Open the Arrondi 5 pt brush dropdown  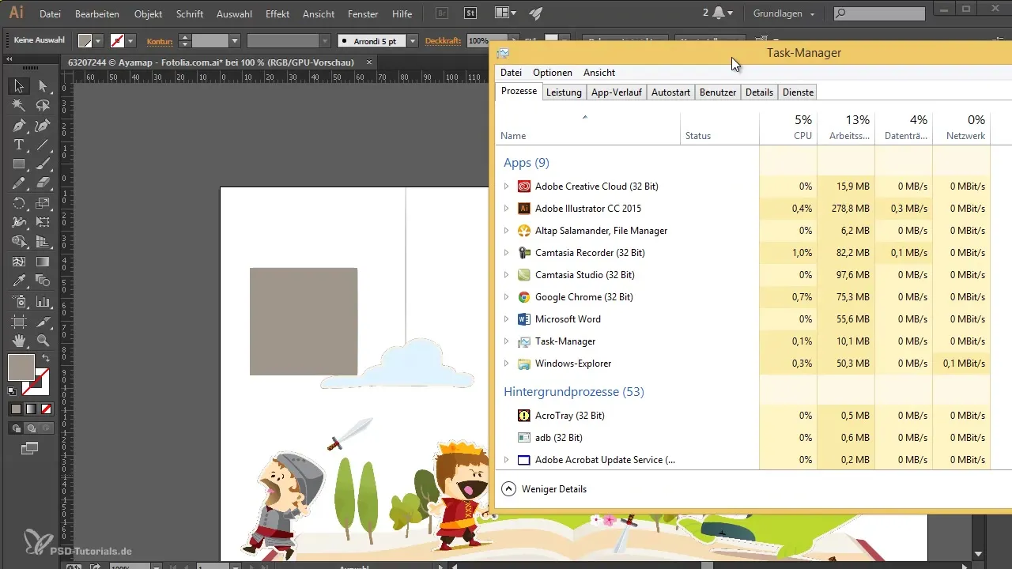click(412, 40)
